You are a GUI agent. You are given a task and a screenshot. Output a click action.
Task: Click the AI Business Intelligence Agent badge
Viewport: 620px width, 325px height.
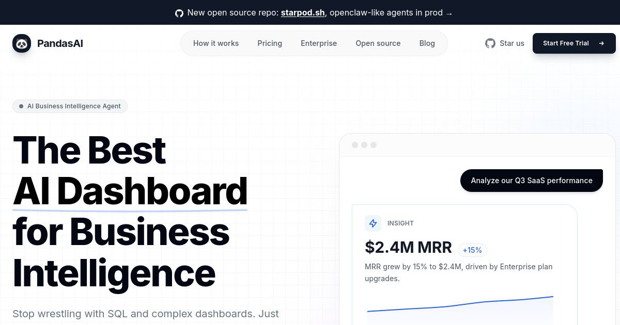tap(70, 106)
